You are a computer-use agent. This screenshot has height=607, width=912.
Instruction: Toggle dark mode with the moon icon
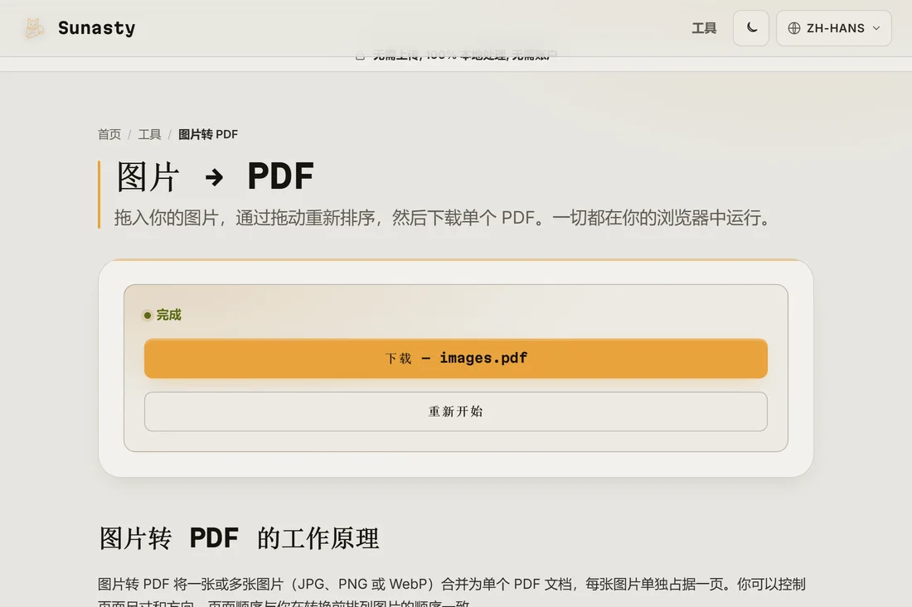tap(751, 28)
